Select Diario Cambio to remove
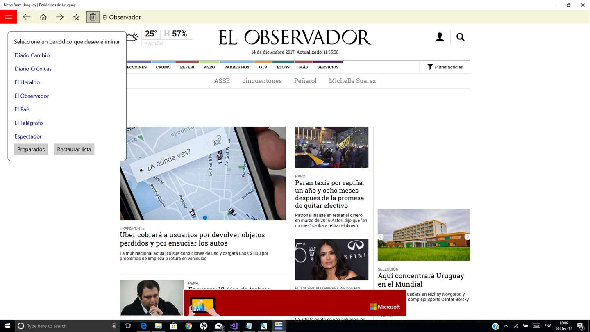Viewport: 590px width, 332px height. (x=32, y=55)
